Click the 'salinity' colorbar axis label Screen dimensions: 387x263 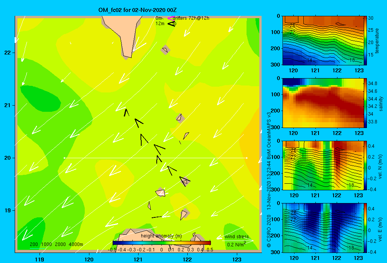click(x=380, y=104)
